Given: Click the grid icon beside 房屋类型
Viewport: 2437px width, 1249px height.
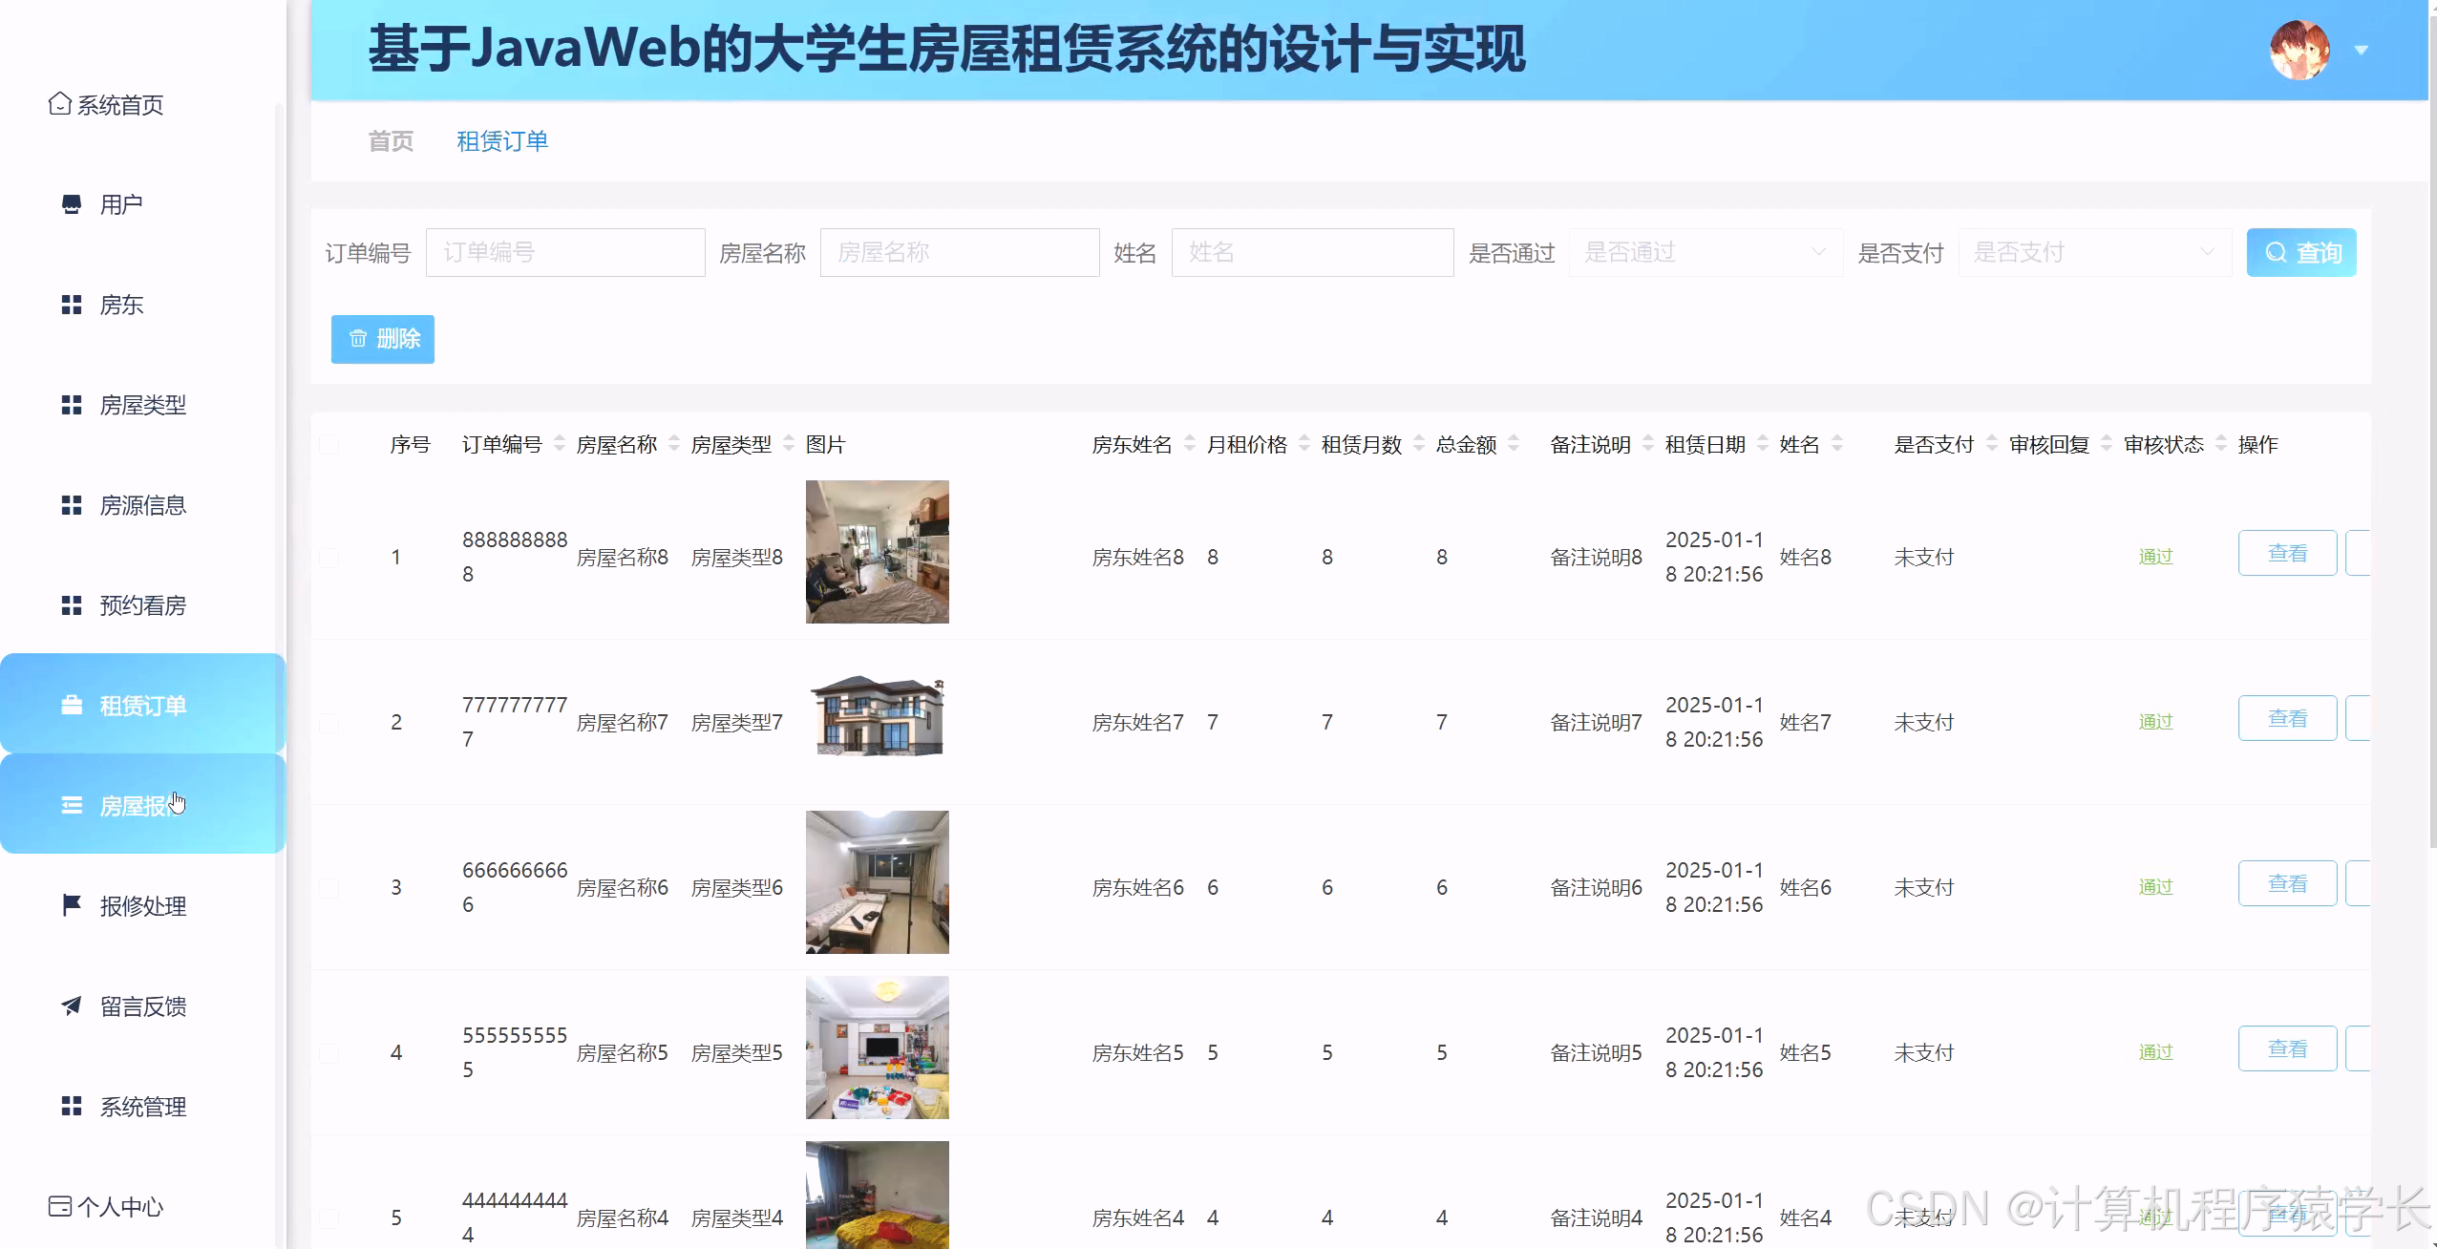Looking at the screenshot, I should 72,405.
